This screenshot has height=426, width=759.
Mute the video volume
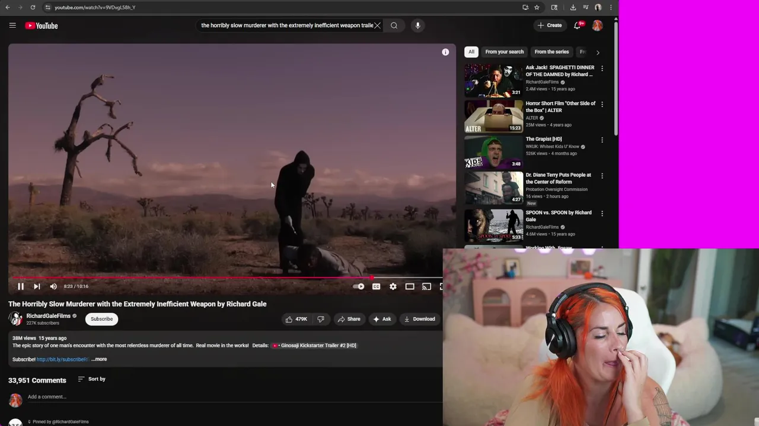(x=53, y=286)
